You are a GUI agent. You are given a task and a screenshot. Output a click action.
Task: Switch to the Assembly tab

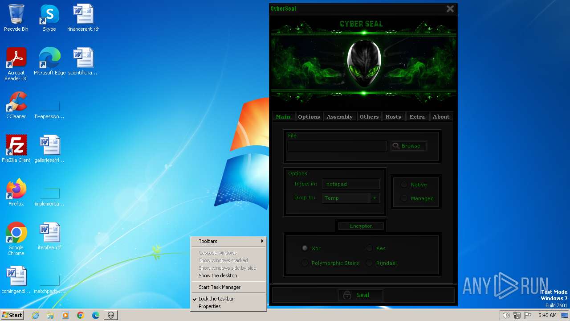click(340, 117)
